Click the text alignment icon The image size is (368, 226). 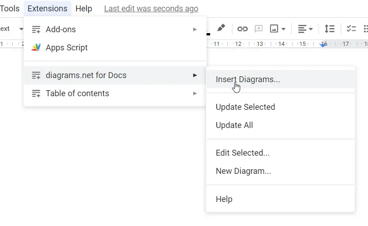pyautogui.click(x=302, y=29)
